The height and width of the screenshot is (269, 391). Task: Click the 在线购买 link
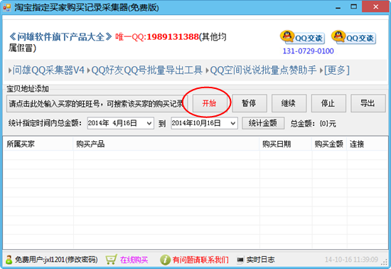[134, 260]
